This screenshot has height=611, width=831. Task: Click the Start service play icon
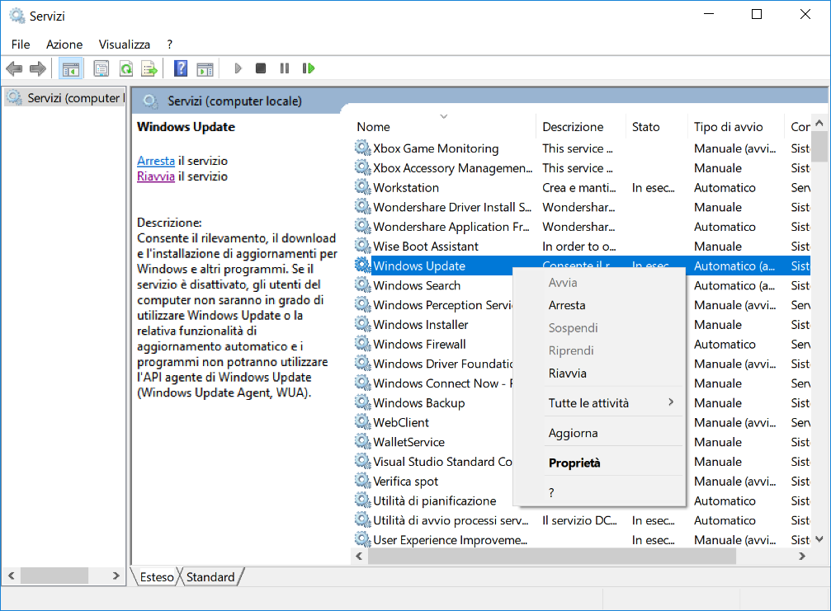pos(238,68)
